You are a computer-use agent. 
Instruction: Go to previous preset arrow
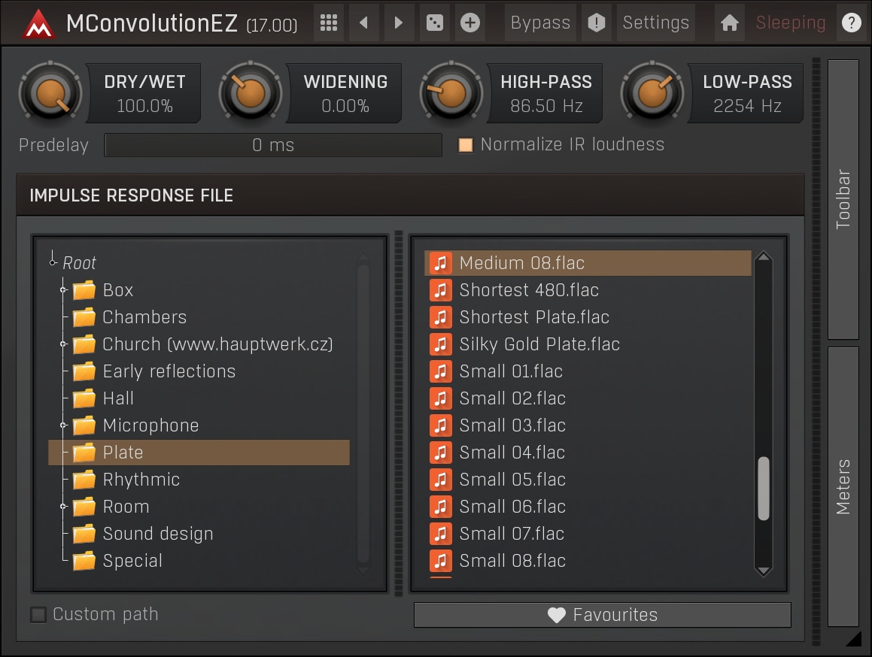point(364,23)
